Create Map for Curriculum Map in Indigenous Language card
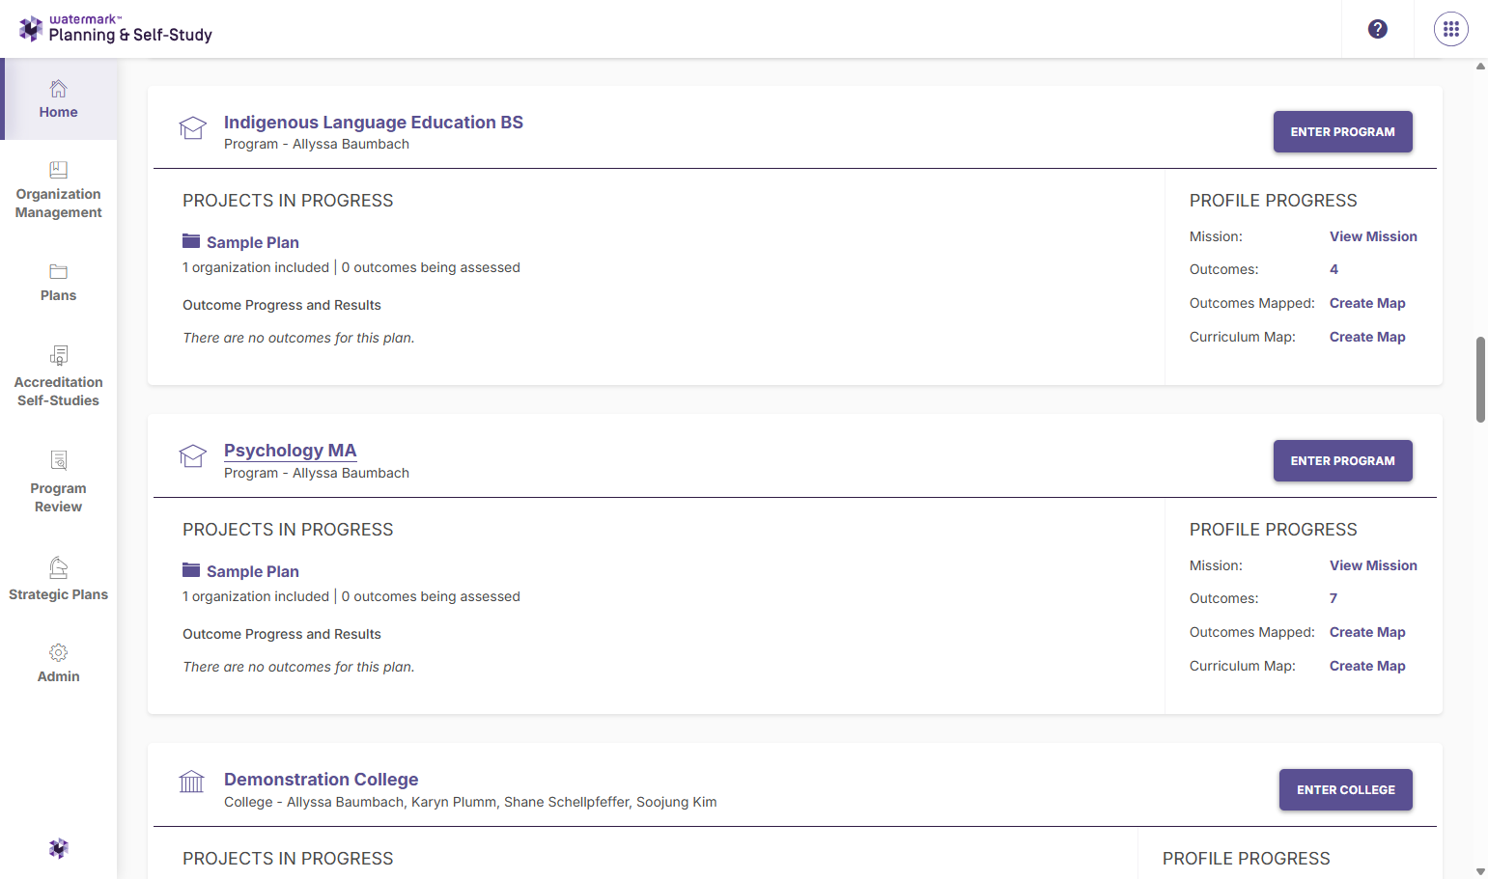Screen dimensions: 1488x879 click(x=1367, y=337)
